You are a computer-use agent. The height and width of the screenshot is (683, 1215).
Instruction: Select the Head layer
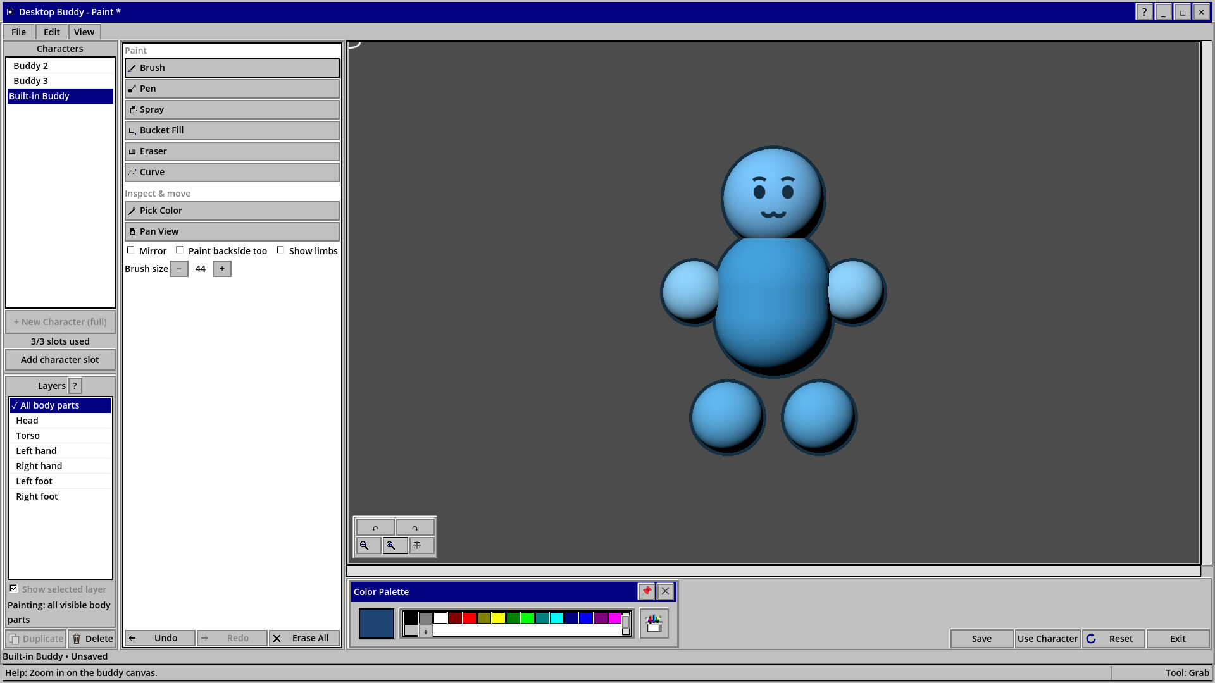pos(60,421)
